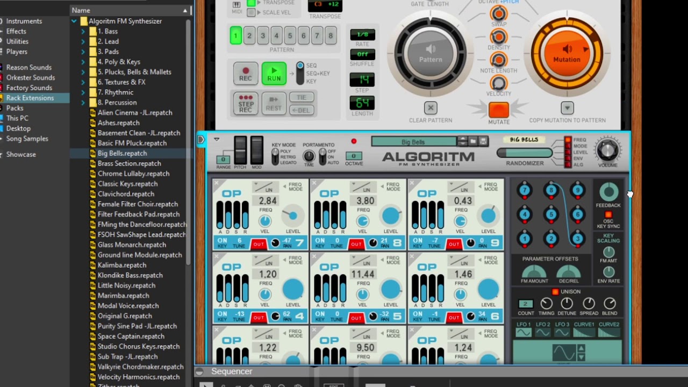The width and height of the screenshot is (688, 387).
Task: Toggle the SEQ / SEQ+KEY / KEY switch
Action: click(300, 73)
